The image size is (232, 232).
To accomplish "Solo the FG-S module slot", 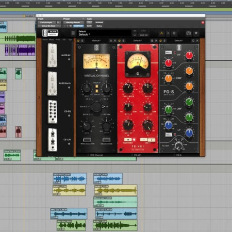I will click(164, 41).
